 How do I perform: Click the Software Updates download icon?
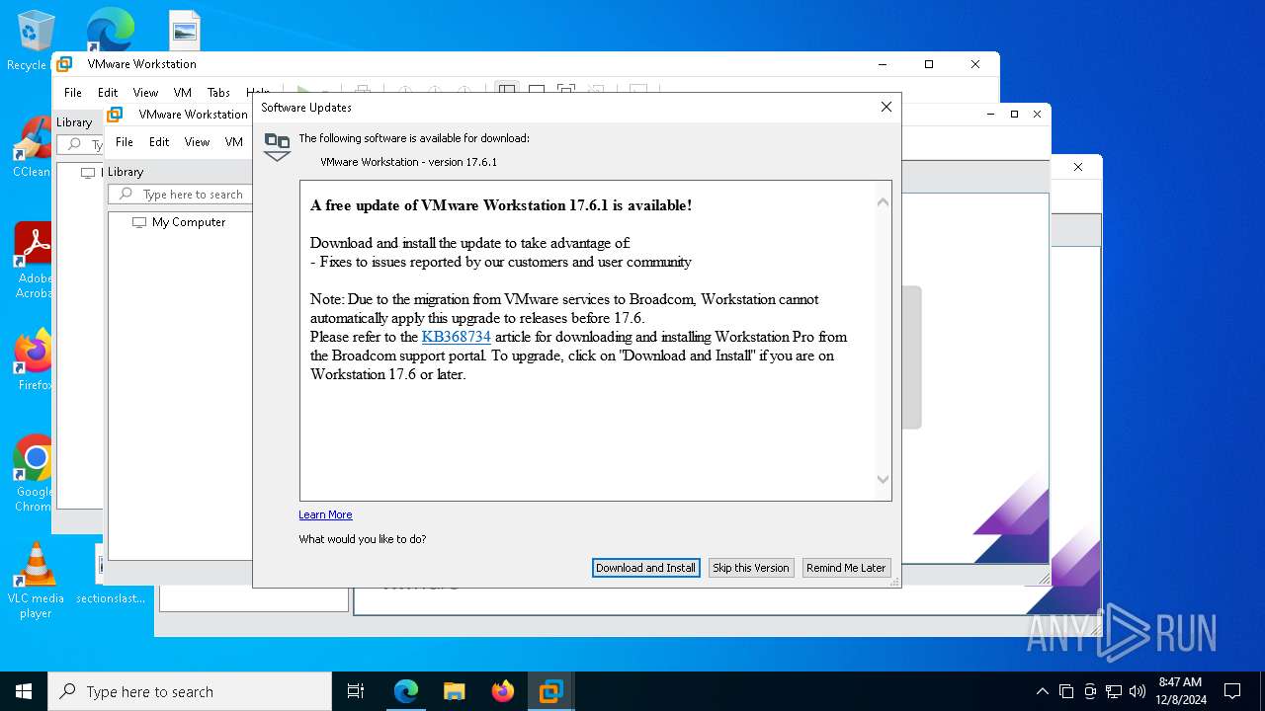278,146
